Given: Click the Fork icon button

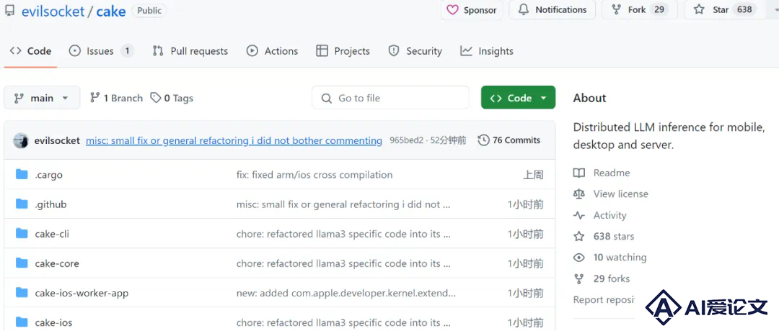Looking at the screenshot, I should point(616,9).
